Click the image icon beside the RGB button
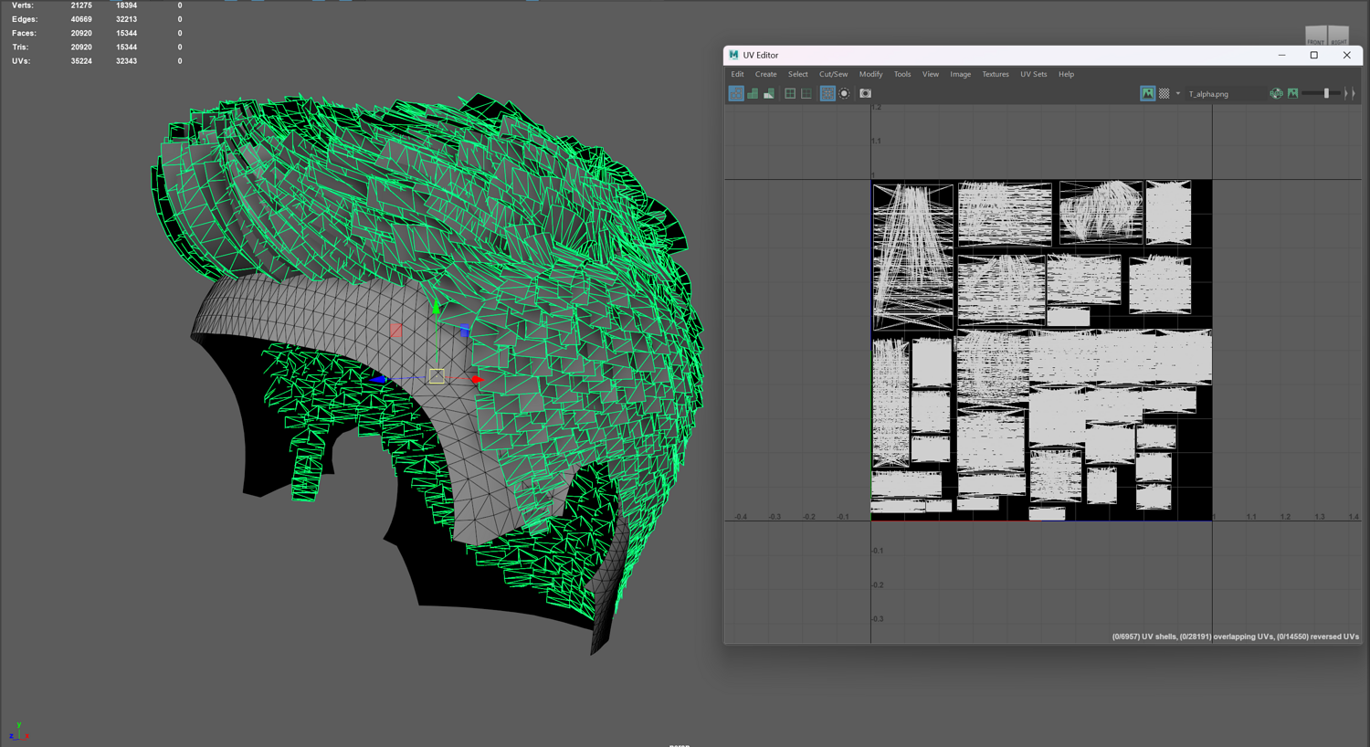The width and height of the screenshot is (1370, 747). pyautogui.click(x=1292, y=93)
